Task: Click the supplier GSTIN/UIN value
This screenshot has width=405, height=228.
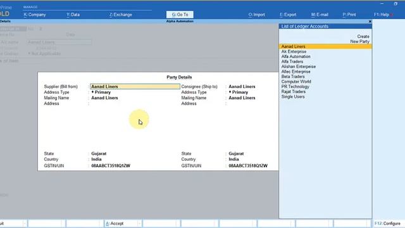Action: pos(111,166)
